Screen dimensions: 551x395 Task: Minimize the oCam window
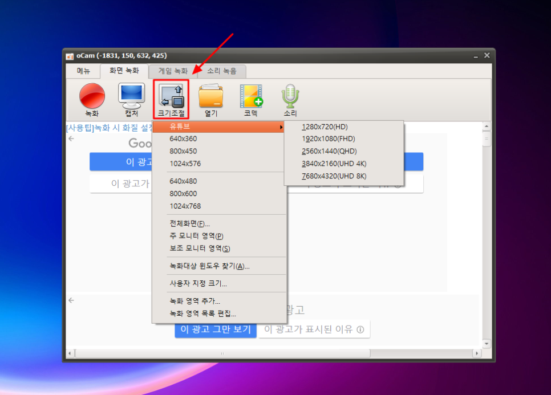(x=476, y=56)
